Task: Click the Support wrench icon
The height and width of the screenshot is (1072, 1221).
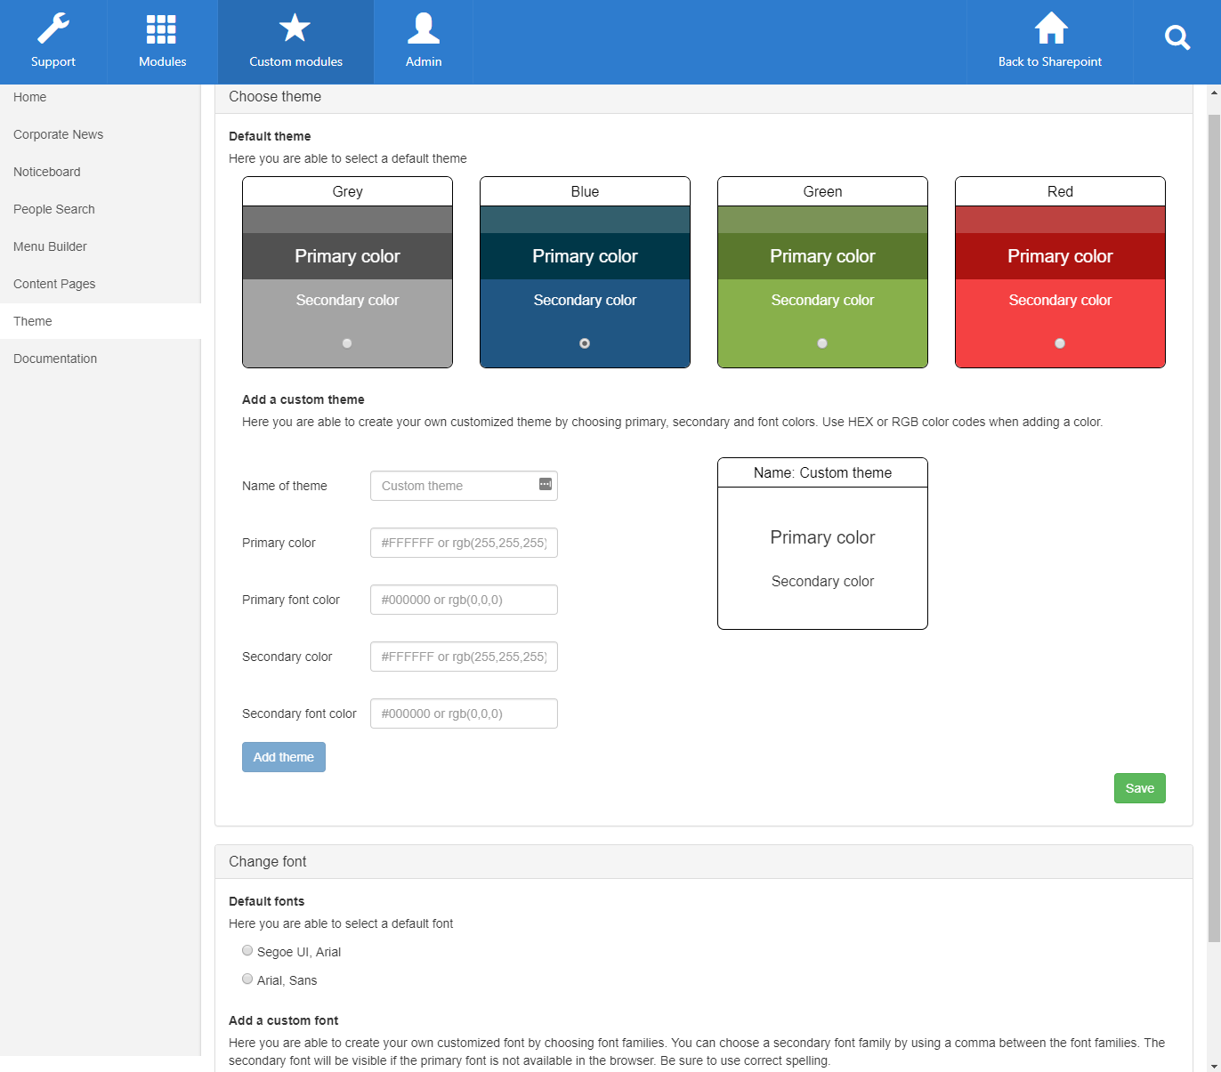Action: 53,28
